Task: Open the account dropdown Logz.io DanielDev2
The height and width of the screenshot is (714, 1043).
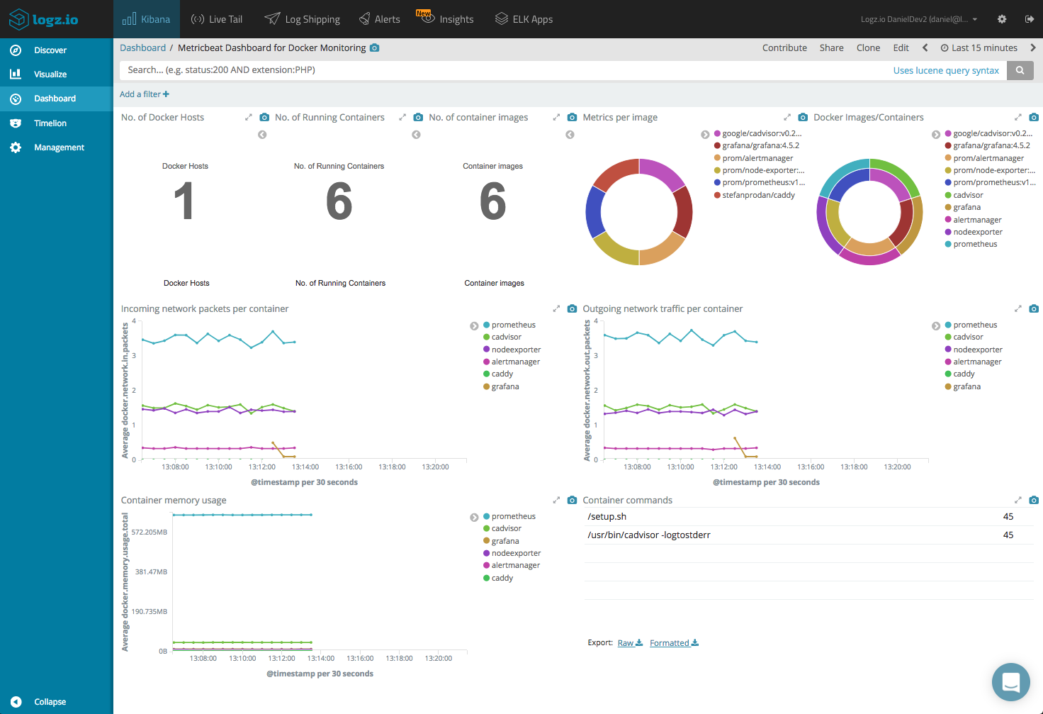Action: pos(919,19)
